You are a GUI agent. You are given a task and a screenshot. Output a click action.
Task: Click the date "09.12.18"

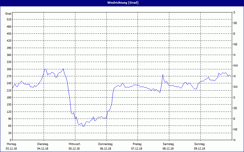pyautogui.click(x=199, y=149)
